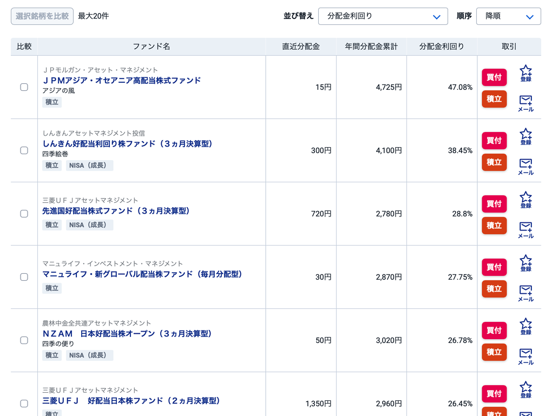Open マニュライフ・新グローバル配当株ファンド(毎月分配型) link
The image size is (552, 416).
point(142,274)
